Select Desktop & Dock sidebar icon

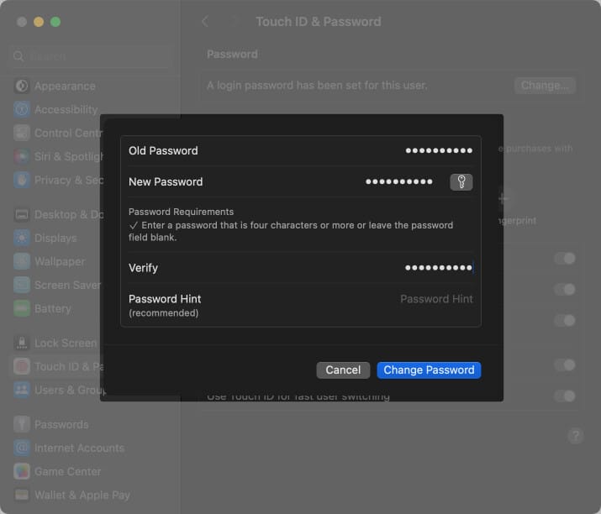(22, 214)
